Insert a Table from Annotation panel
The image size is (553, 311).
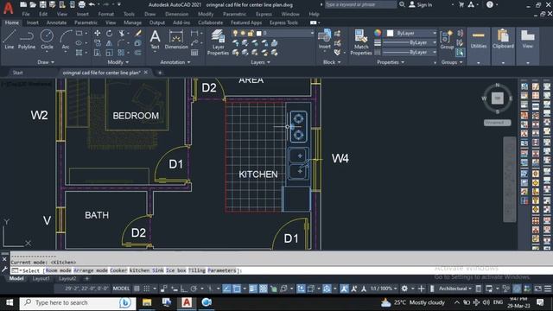point(194,53)
